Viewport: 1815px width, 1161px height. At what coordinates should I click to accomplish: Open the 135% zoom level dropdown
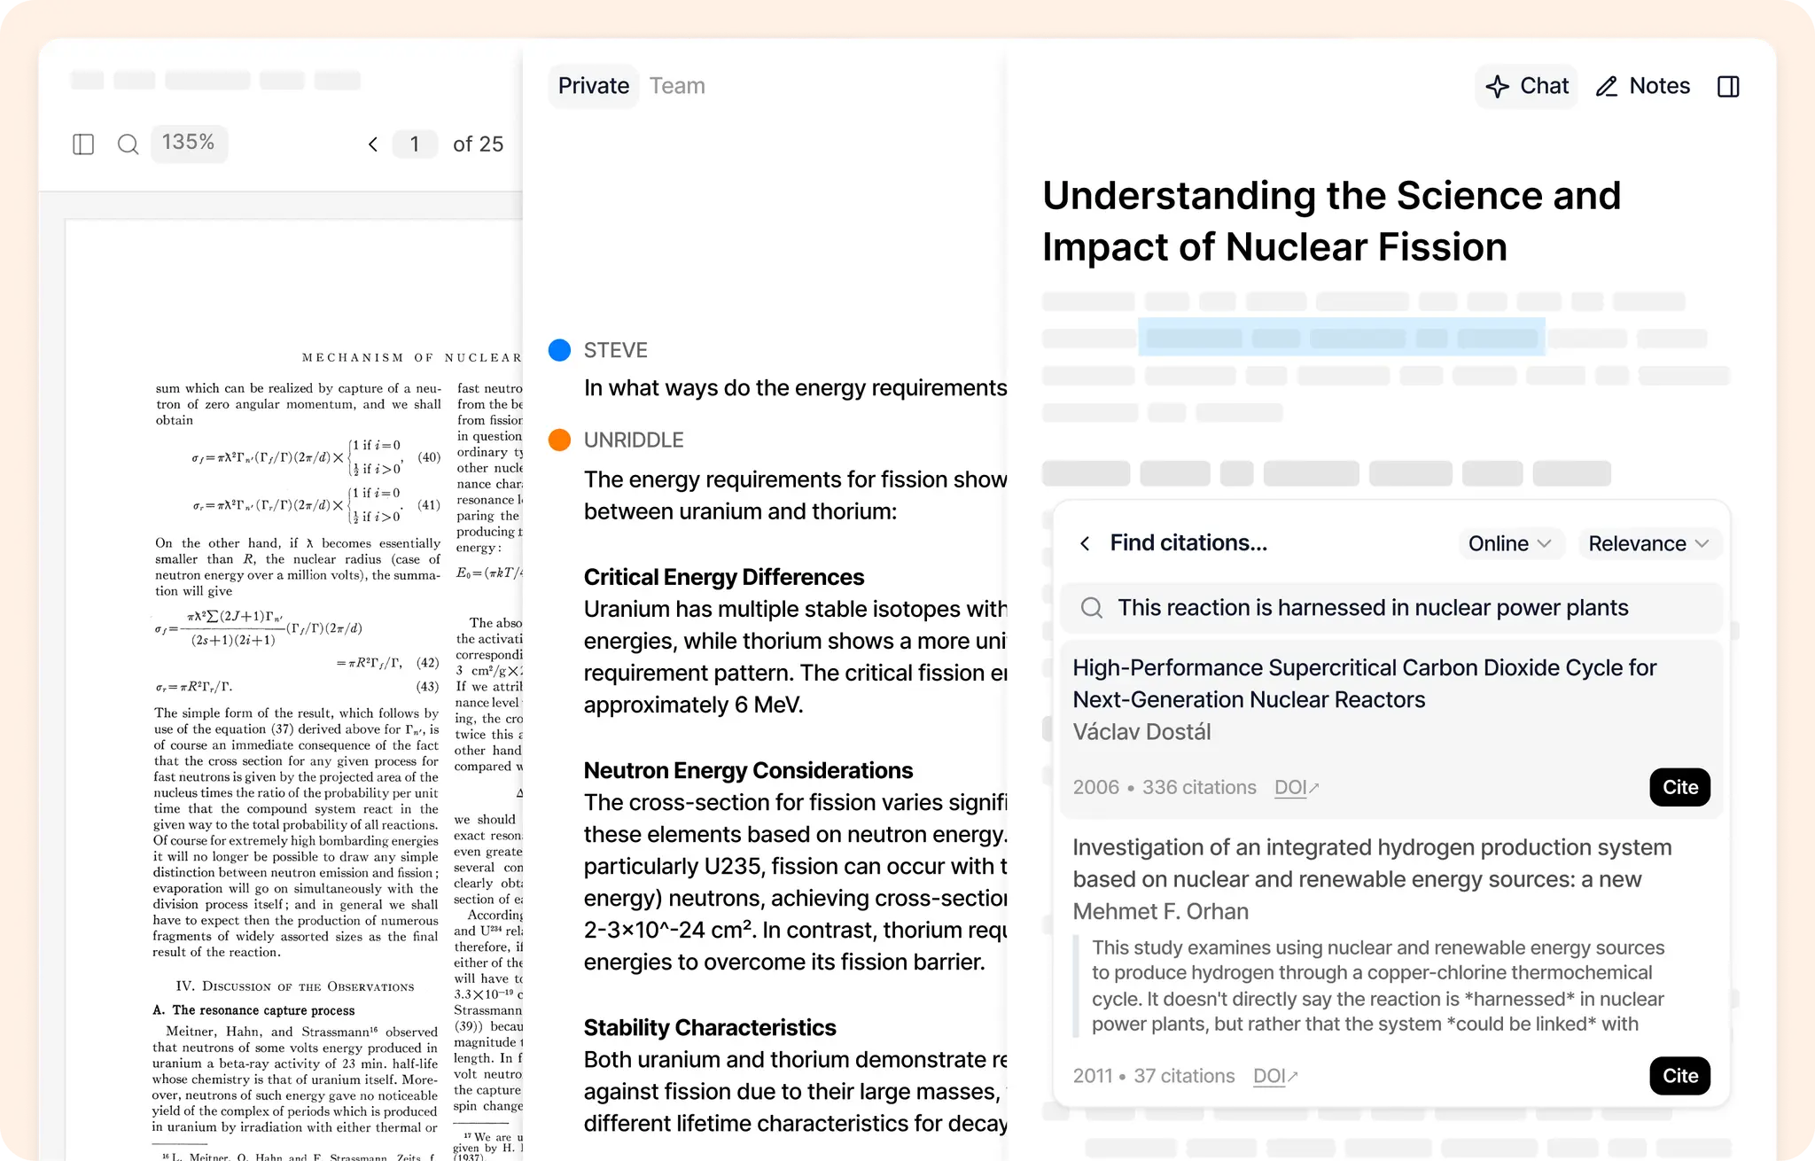click(189, 143)
